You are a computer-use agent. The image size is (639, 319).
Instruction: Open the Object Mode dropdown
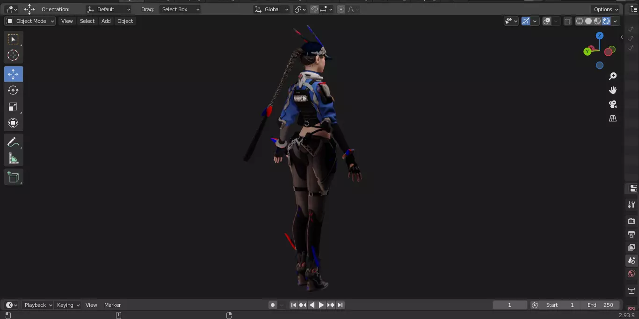tap(30, 21)
